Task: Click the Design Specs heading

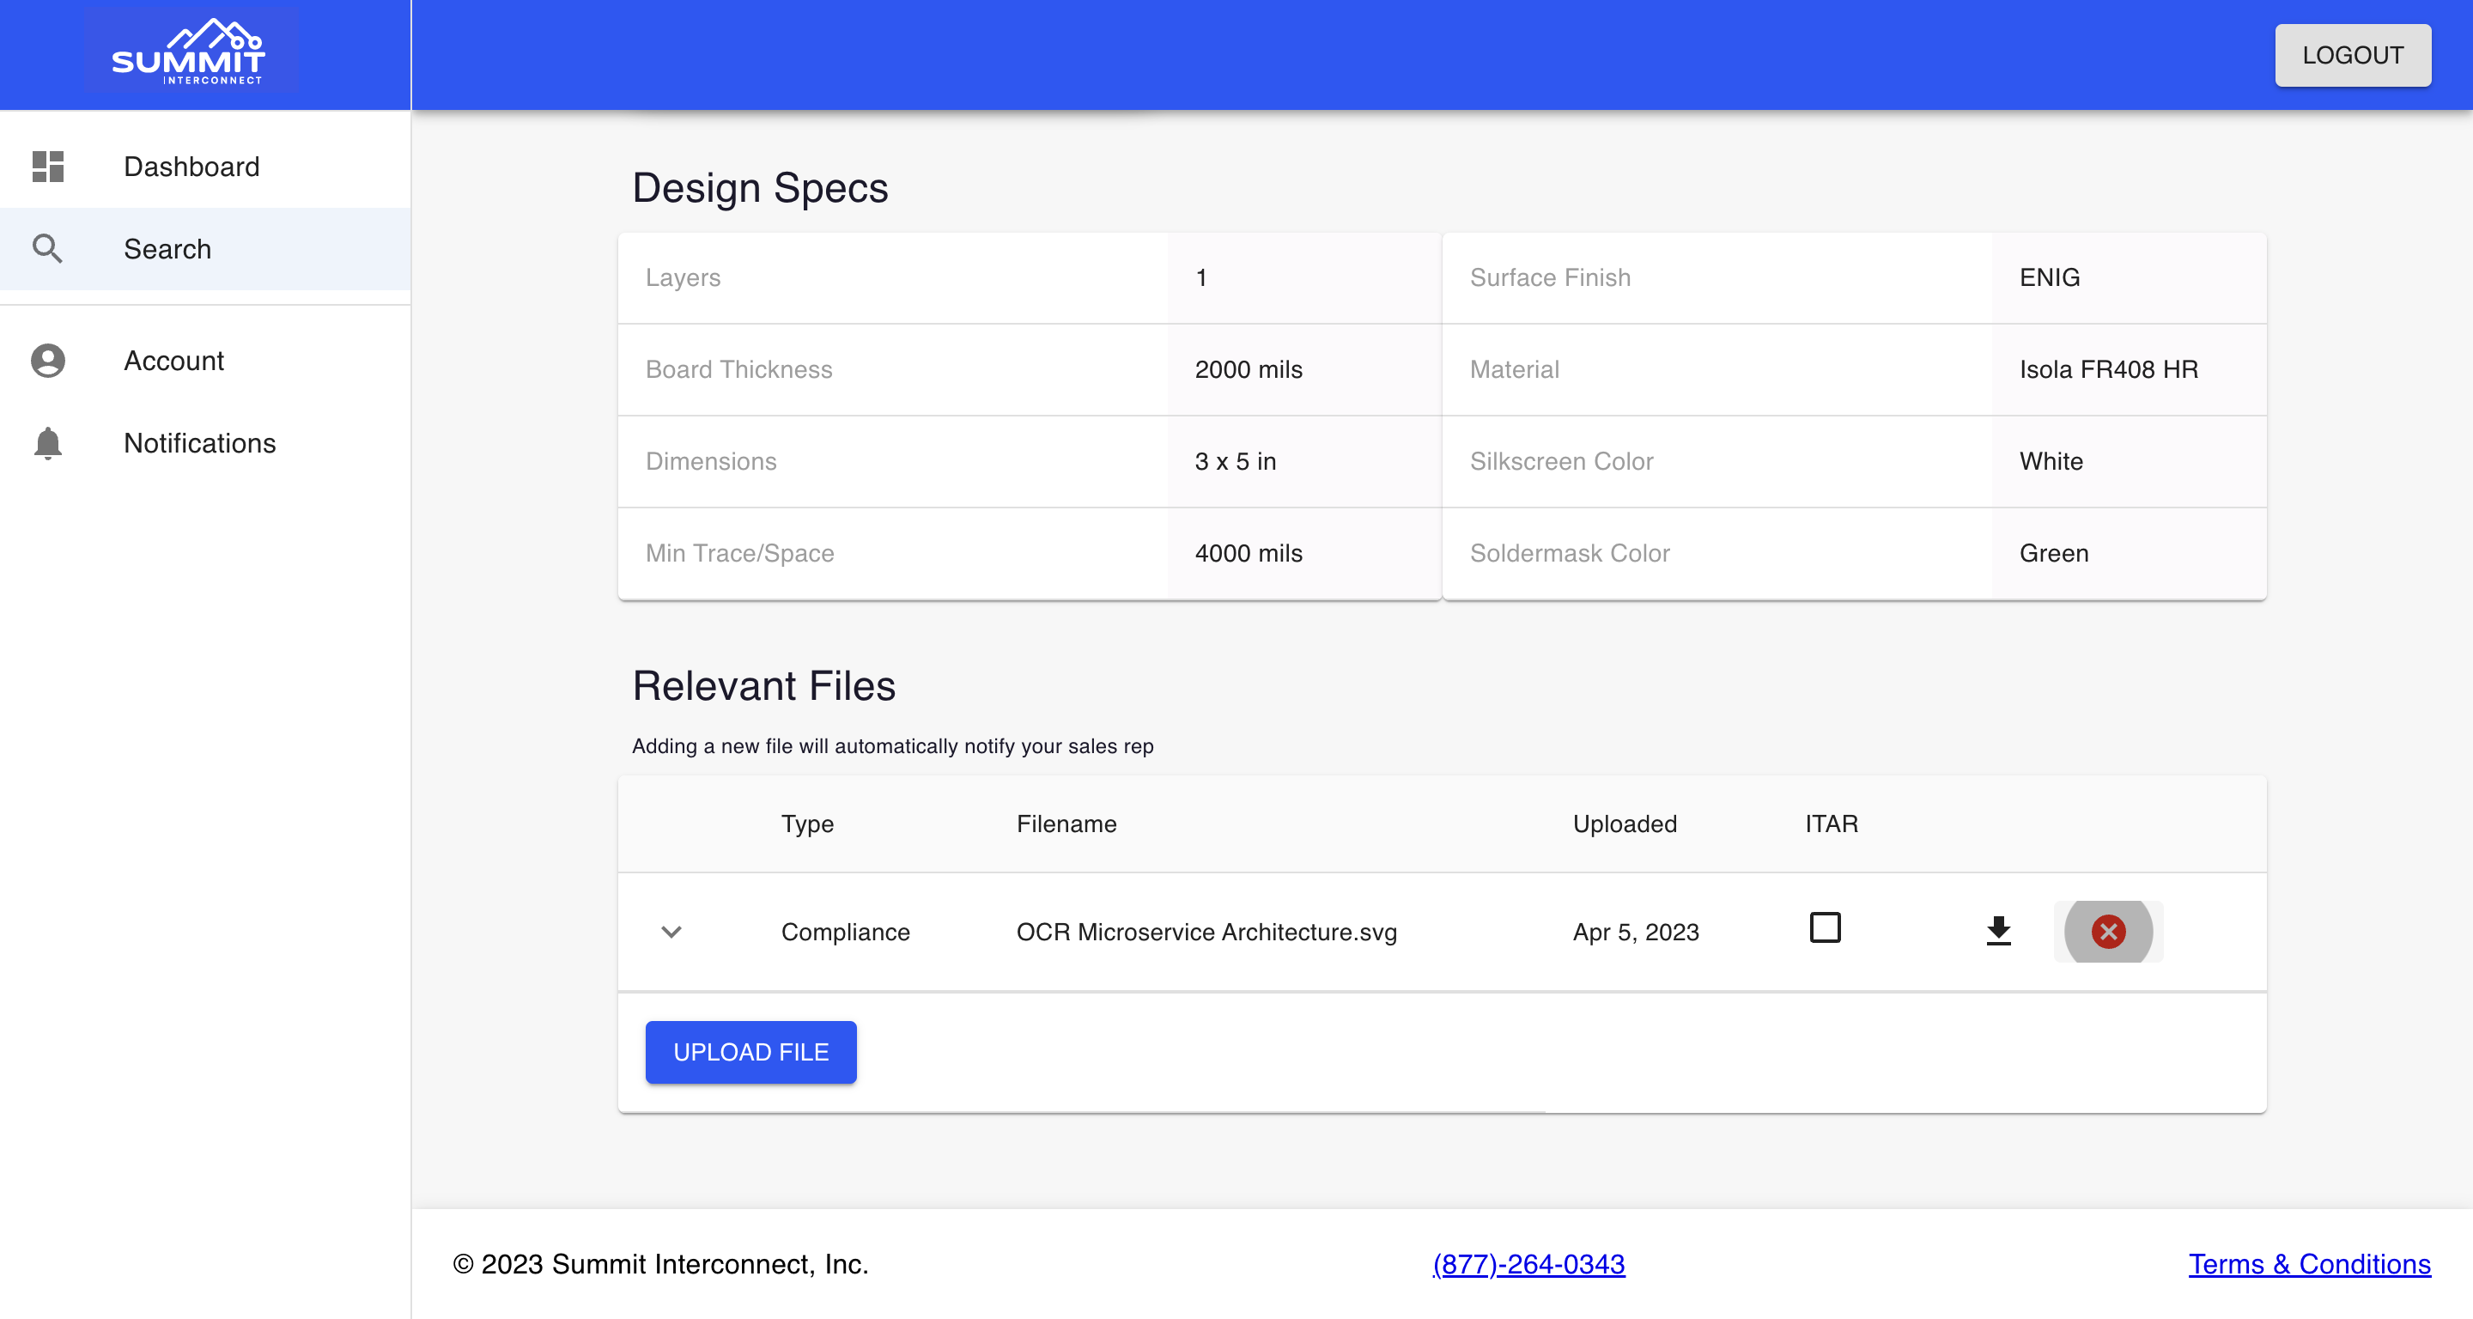Action: pyautogui.click(x=760, y=188)
